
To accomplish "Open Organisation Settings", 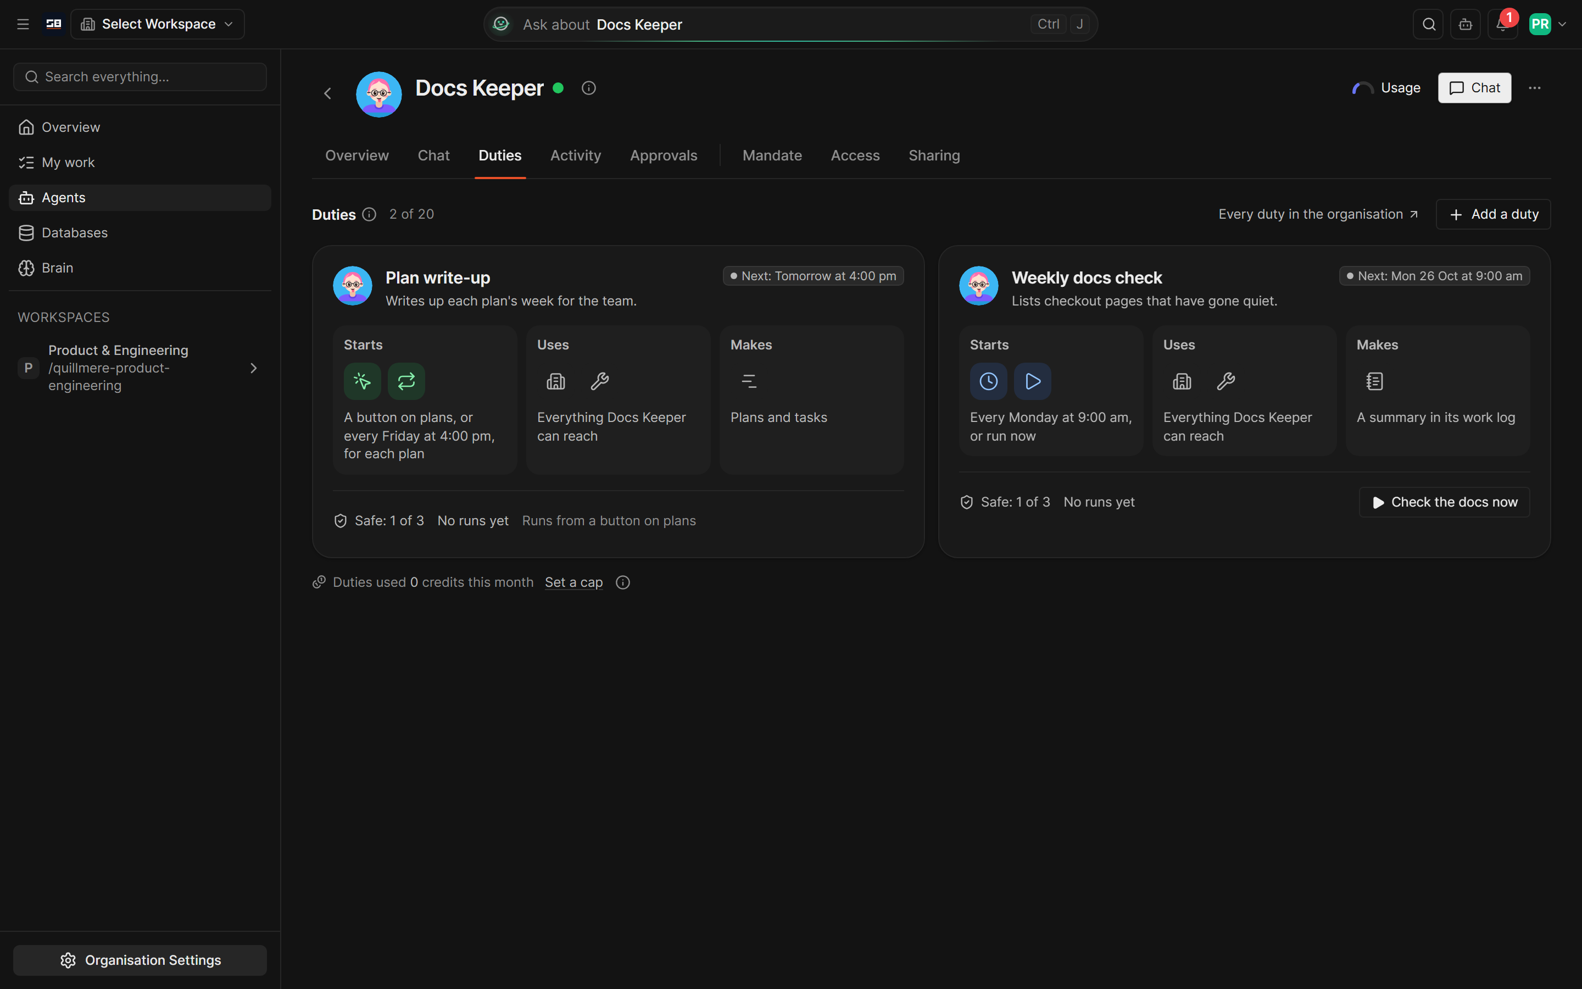I will (x=140, y=960).
